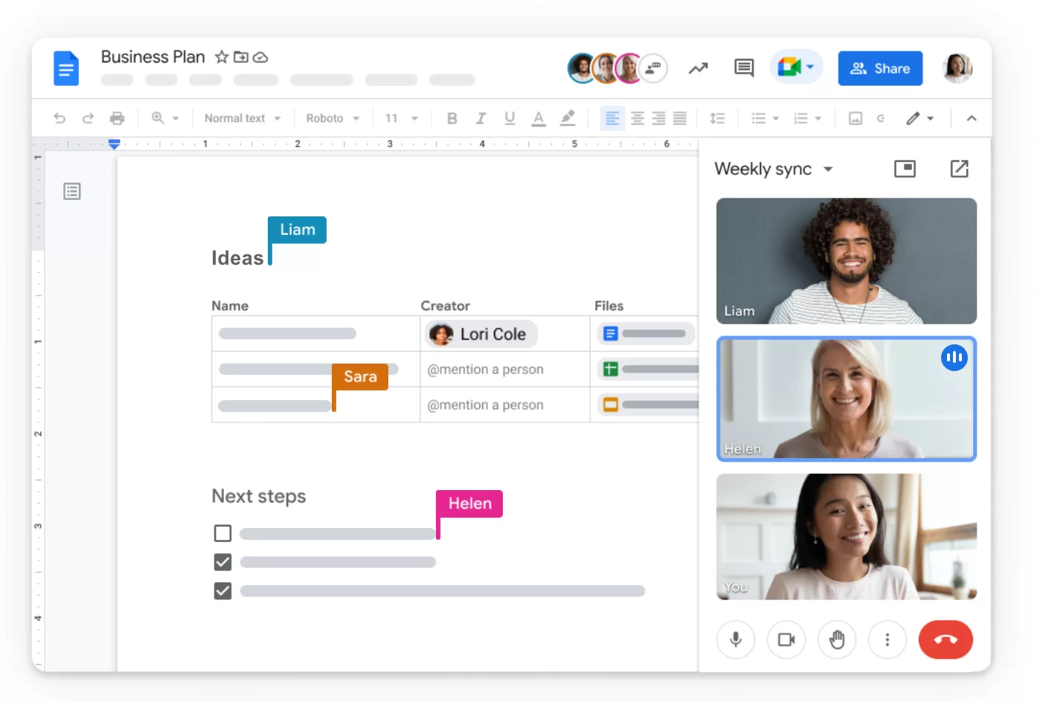Toggle italic formatting
The height and width of the screenshot is (702, 1040).
pos(481,118)
